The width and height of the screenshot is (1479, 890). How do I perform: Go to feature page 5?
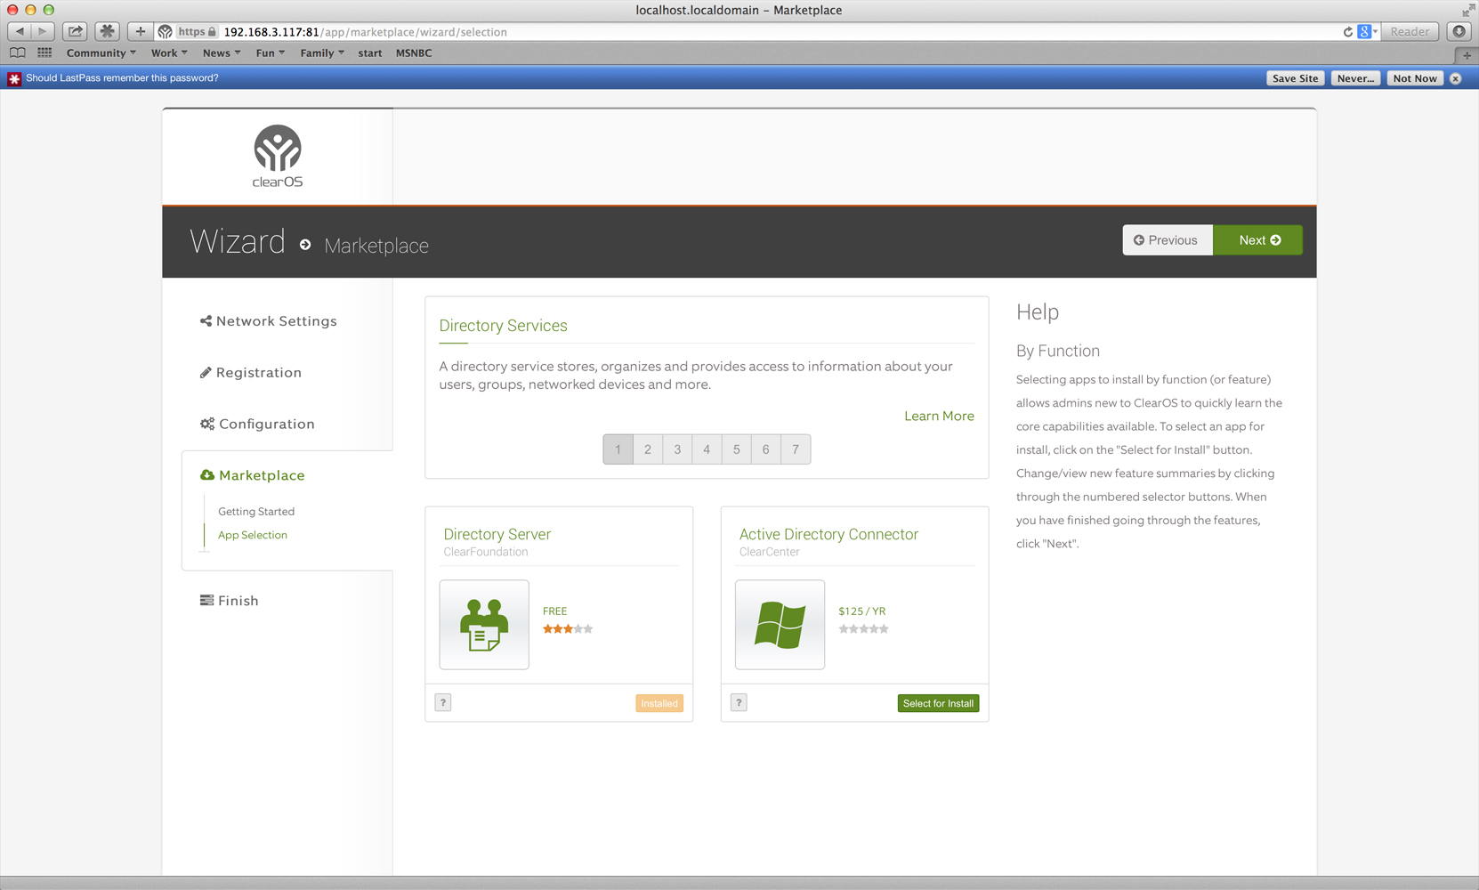736,449
